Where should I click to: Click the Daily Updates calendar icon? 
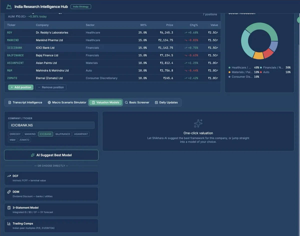[156, 103]
